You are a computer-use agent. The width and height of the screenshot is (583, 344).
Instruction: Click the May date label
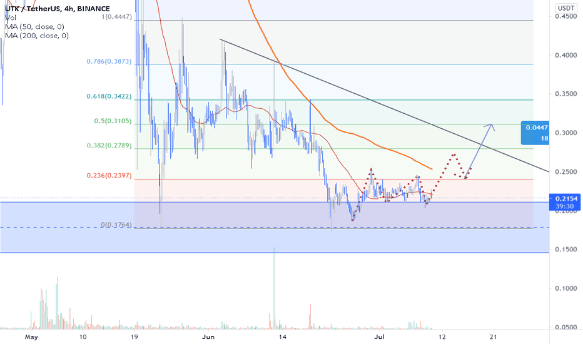point(32,337)
